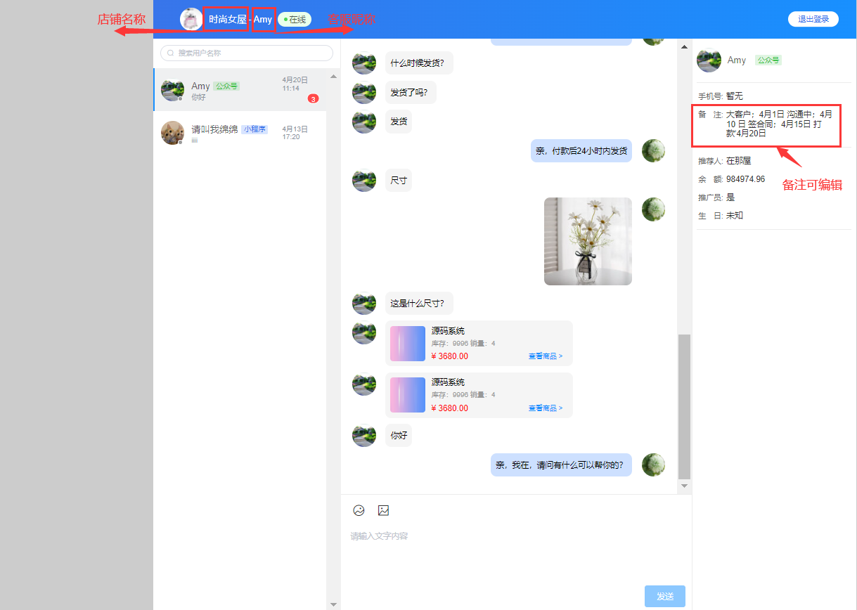The image size is (857, 610).
Task: Click 请叫我绵绵 avatar in contact list
Action: (x=172, y=133)
